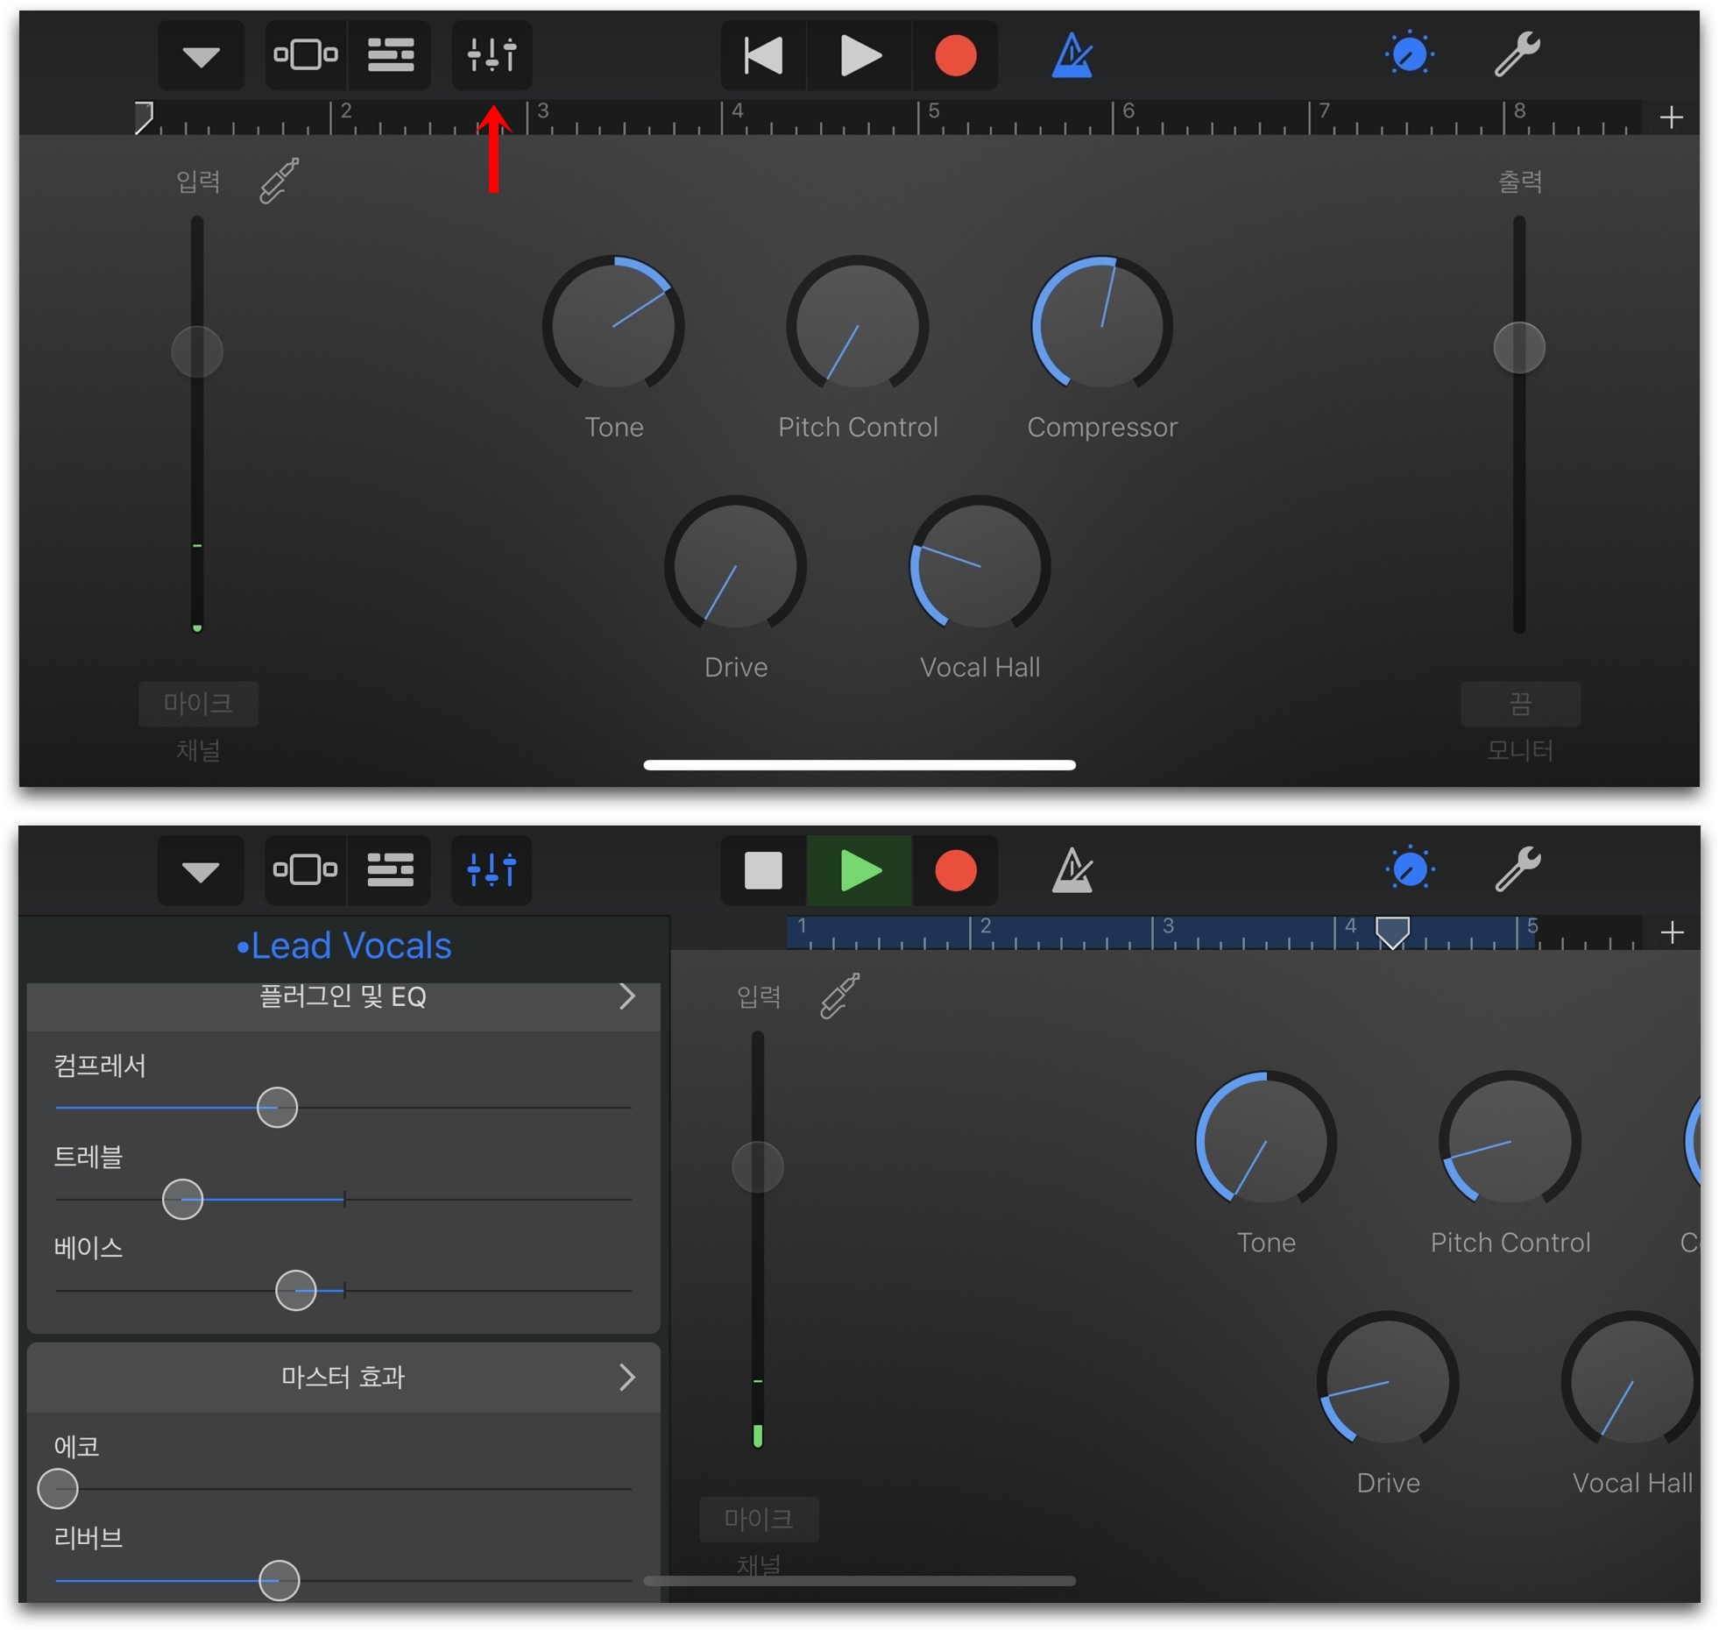This screenshot has height=1630, width=1719.
Task: Select Lead Vocals track title
Action: pos(343,946)
